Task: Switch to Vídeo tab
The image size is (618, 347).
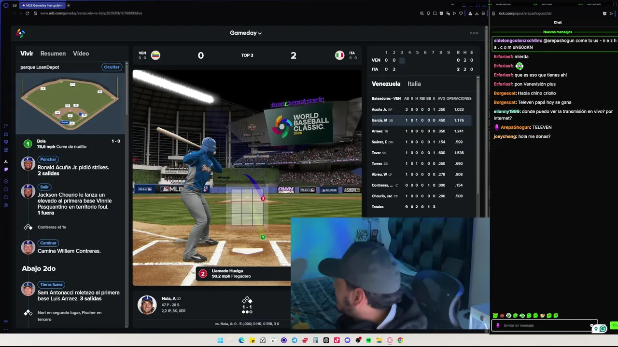Action: pyautogui.click(x=81, y=53)
